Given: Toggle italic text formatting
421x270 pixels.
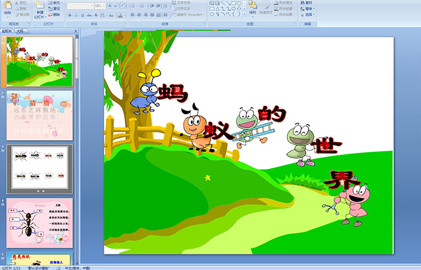Looking at the screenshot, I should tap(76, 14).
